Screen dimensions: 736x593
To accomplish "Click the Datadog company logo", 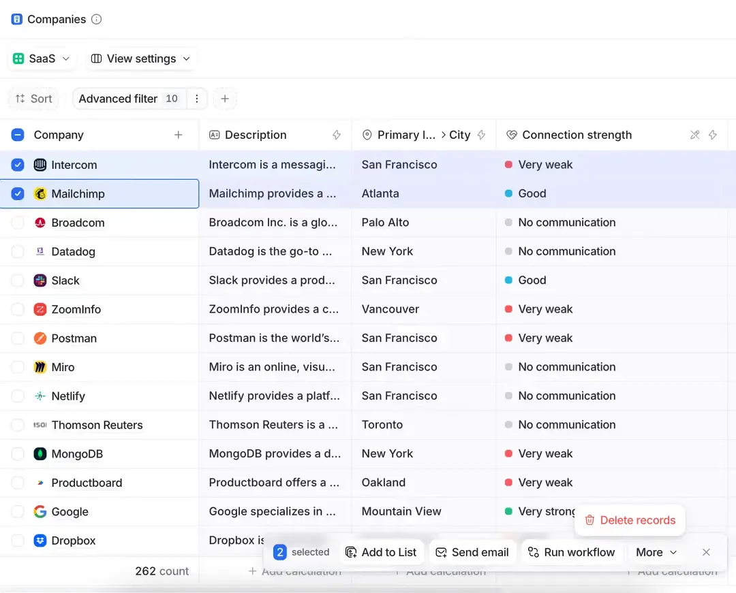I will tap(40, 252).
